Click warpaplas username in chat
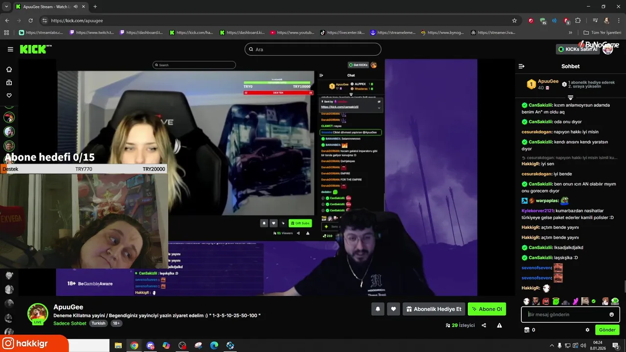Screen dimensions: 626x352 [547, 200]
